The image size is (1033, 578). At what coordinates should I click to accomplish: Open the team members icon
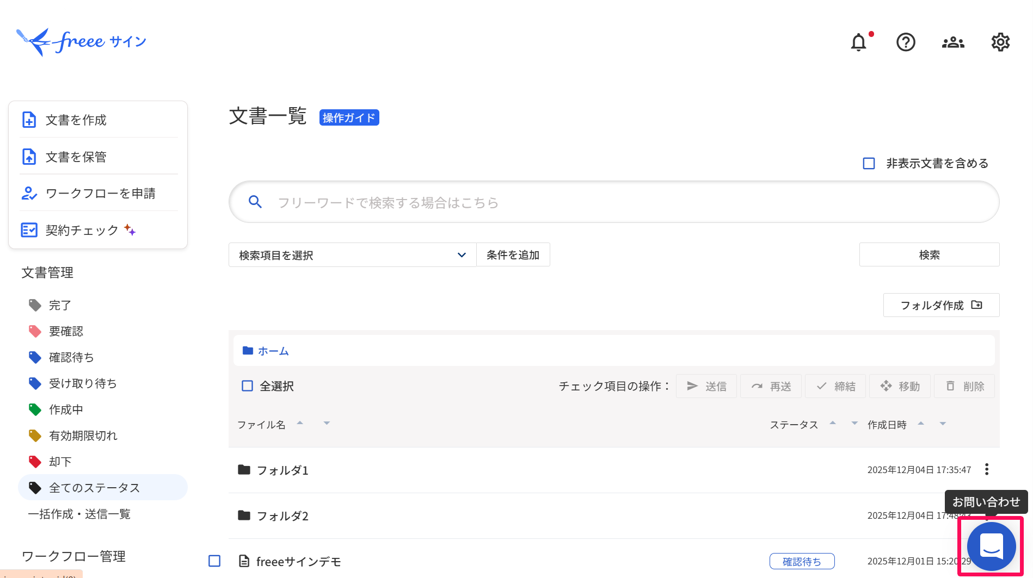pyautogui.click(x=953, y=42)
